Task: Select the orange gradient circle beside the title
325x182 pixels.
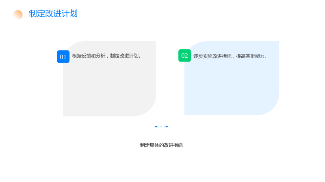Action: pos(18,15)
